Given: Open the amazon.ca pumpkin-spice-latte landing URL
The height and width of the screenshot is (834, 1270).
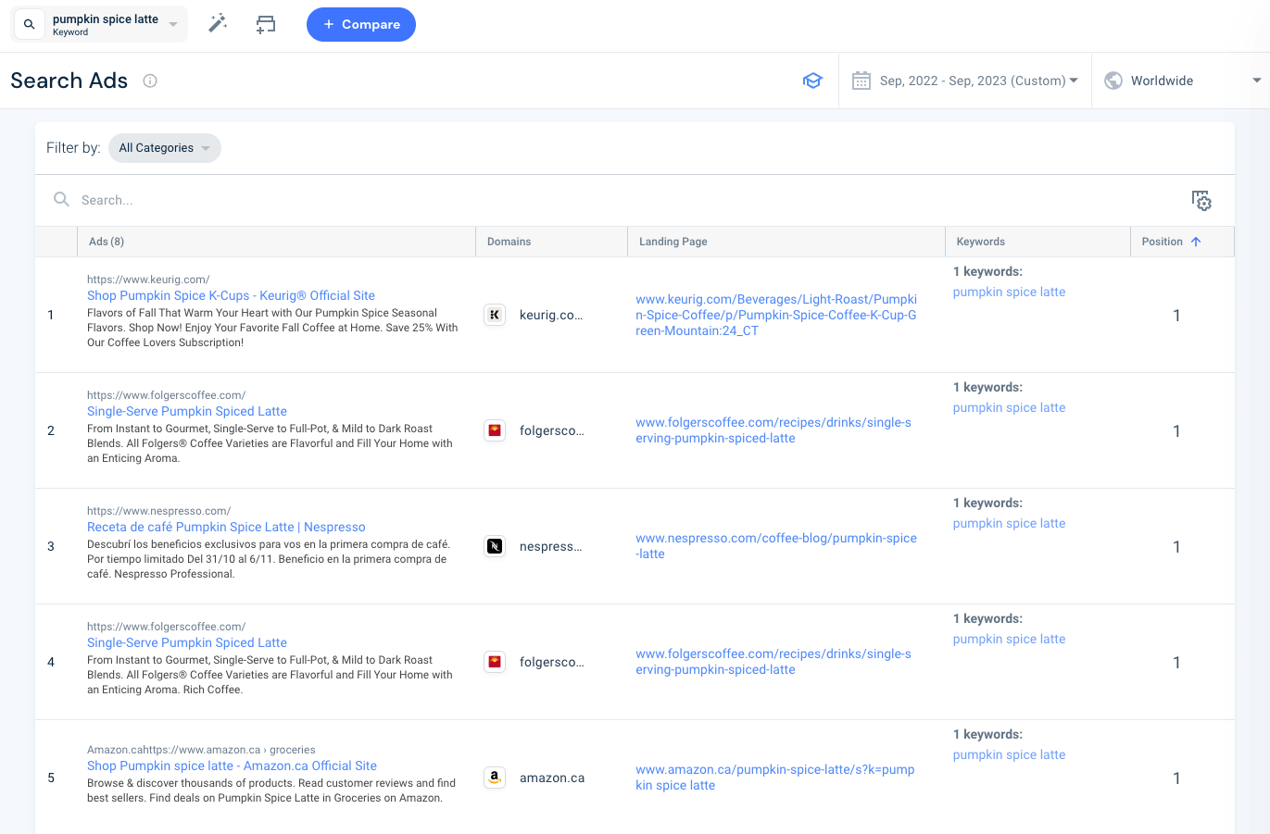Looking at the screenshot, I should 775,778.
